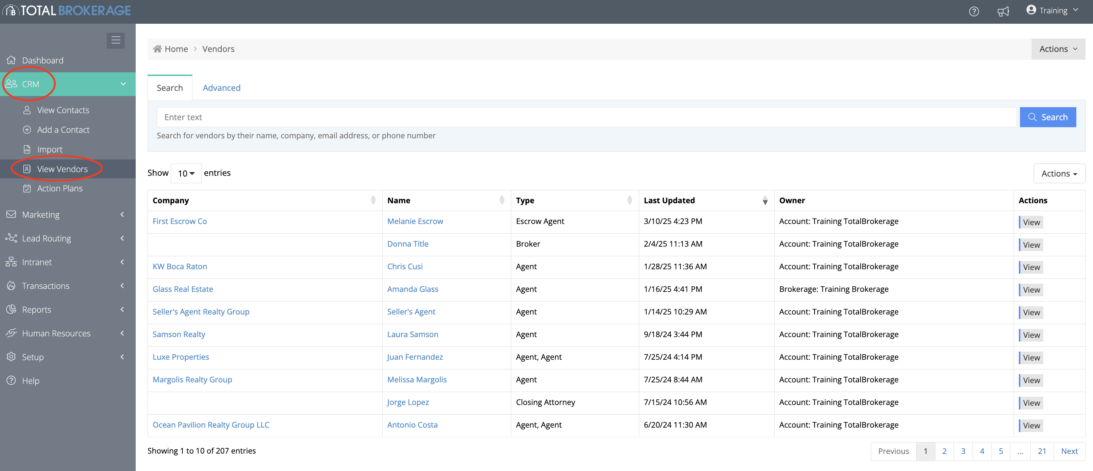Switch to the Advanced search tab
The height and width of the screenshot is (471, 1093).
coord(221,88)
